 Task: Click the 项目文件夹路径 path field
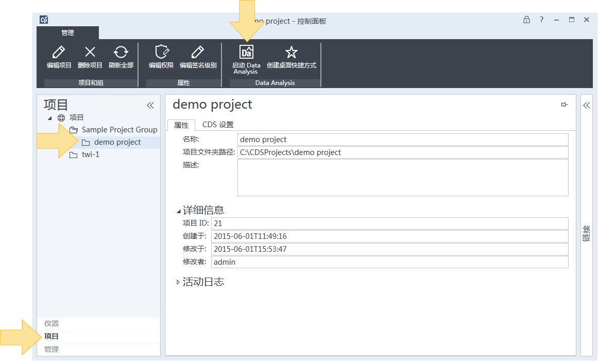click(403, 152)
